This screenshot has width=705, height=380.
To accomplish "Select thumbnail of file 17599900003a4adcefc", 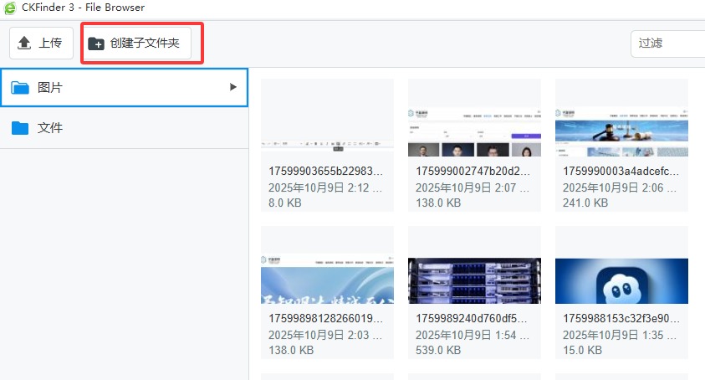I will click(x=621, y=117).
